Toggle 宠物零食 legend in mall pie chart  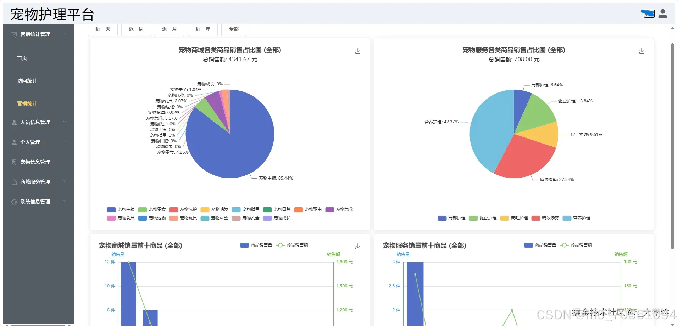click(x=152, y=209)
